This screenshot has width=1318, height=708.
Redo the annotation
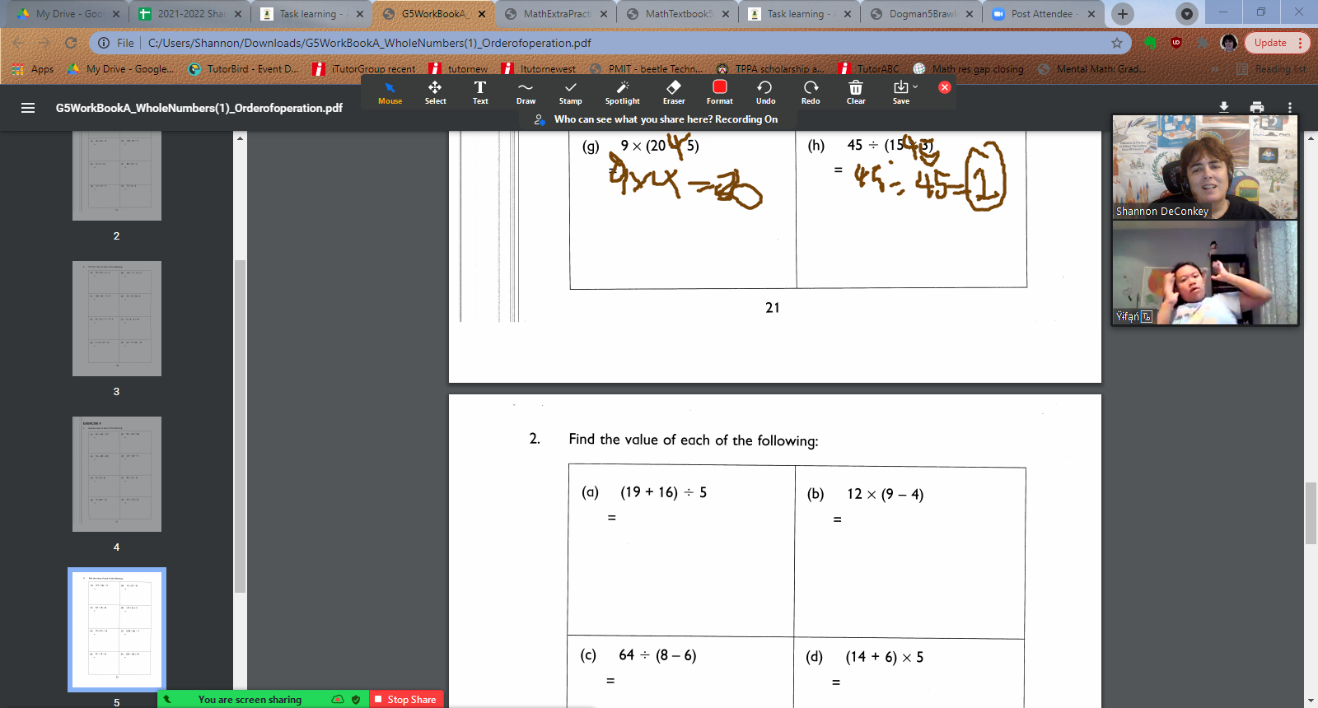[811, 92]
